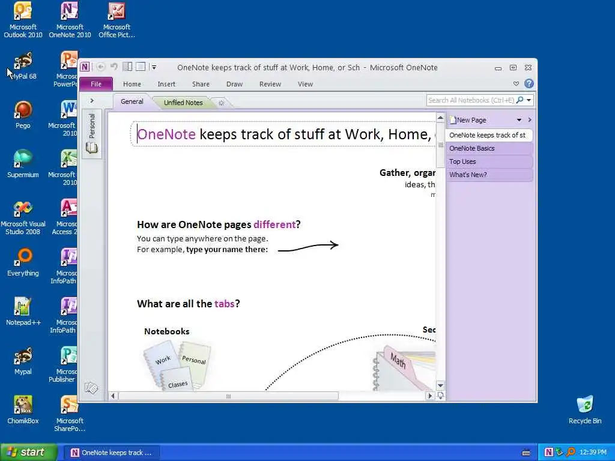Launch Pego desktop icon
Image resolution: width=615 pixels, height=461 pixels.
[23, 115]
